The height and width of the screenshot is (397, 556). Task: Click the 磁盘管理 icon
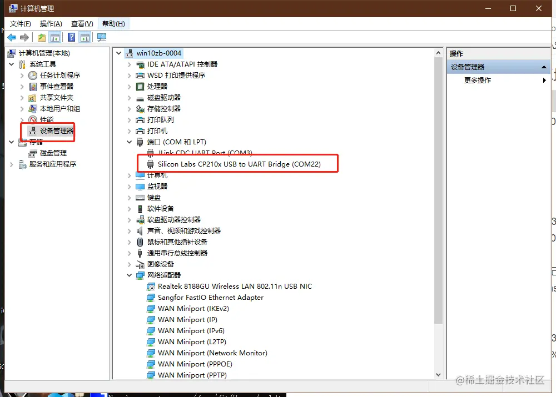coord(33,153)
